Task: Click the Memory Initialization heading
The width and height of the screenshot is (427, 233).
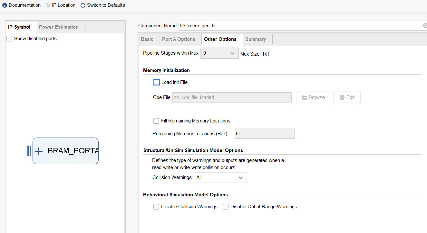Action: pyautogui.click(x=166, y=70)
